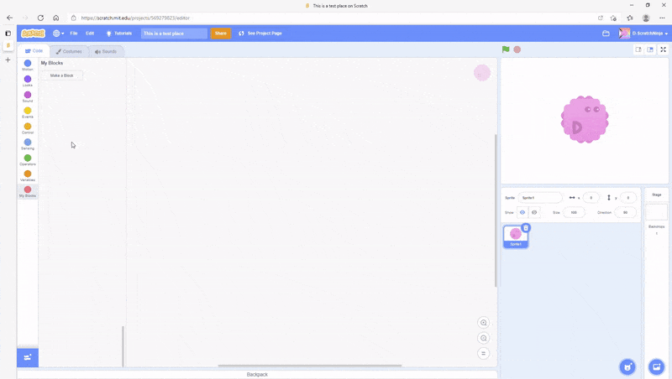The height and width of the screenshot is (379, 672).
Task: Open the Add Extension button
Action: click(28, 357)
